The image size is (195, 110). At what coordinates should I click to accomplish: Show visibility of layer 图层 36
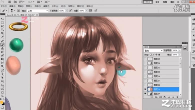pyautogui.click(x=145, y=85)
